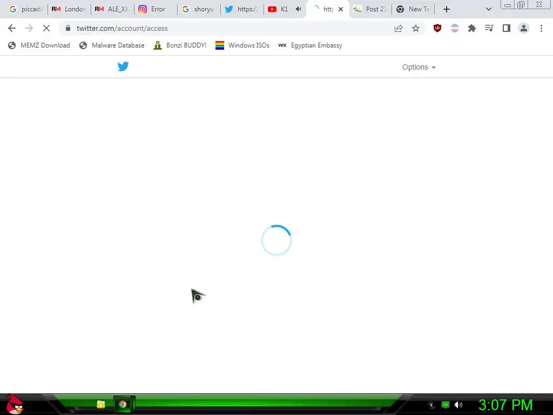Switch to the New Tab tab

point(414,9)
